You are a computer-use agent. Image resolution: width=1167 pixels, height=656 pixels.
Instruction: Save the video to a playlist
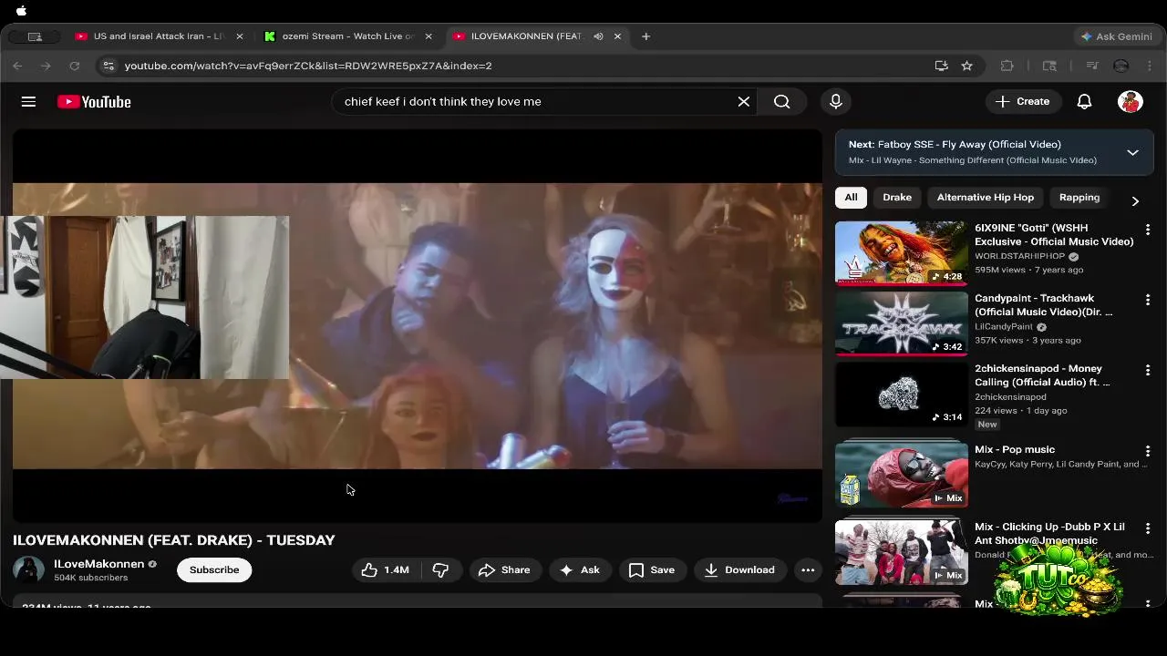(x=652, y=569)
